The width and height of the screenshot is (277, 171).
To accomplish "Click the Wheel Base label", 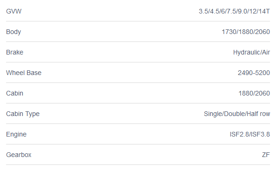I will (24, 73).
